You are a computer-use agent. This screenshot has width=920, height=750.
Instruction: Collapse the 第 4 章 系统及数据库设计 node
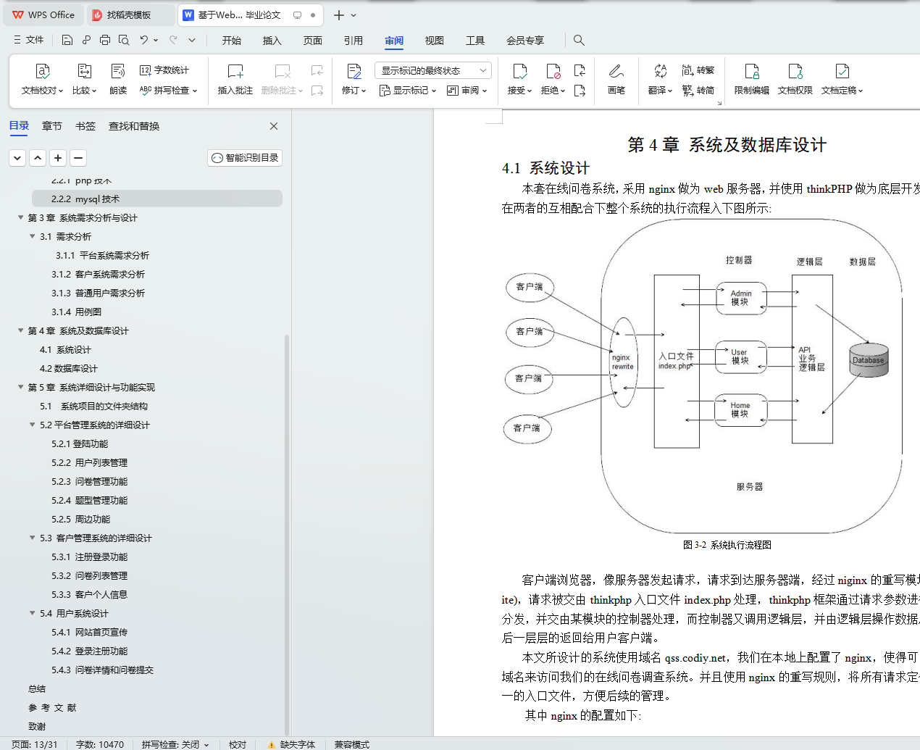pos(21,330)
